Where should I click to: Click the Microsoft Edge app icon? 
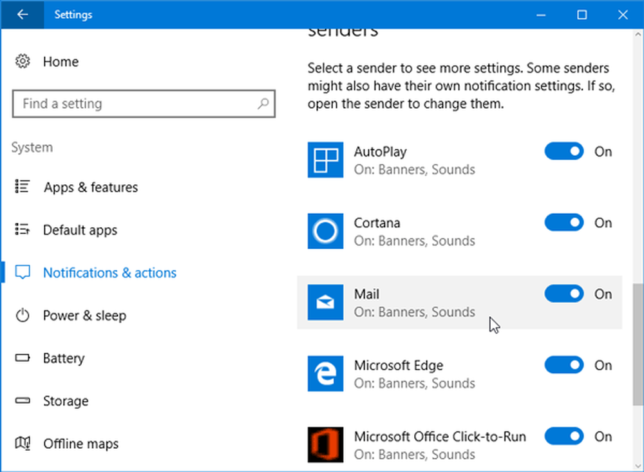(x=326, y=373)
